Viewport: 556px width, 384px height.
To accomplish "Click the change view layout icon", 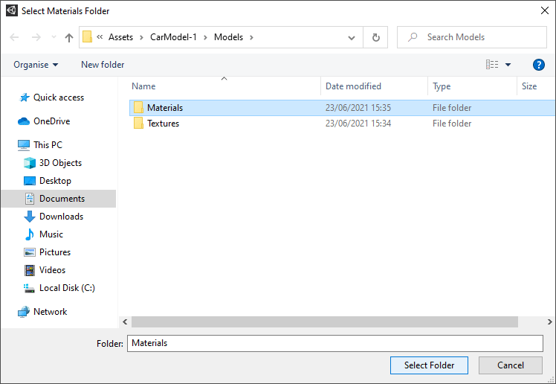I will (492, 65).
